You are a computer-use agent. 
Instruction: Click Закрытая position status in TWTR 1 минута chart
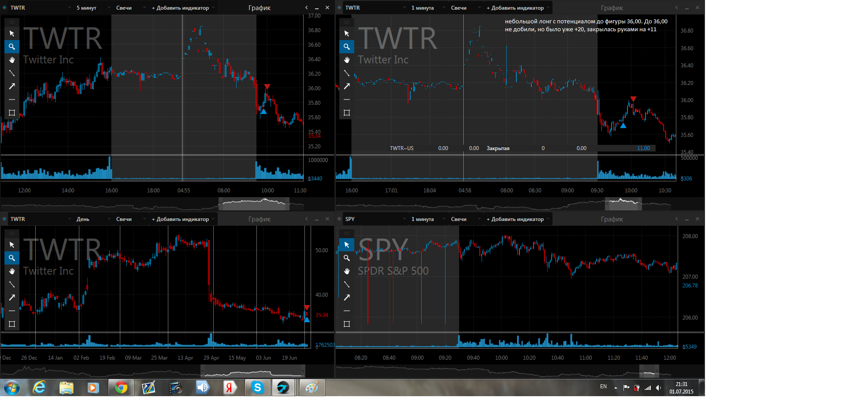pos(498,148)
